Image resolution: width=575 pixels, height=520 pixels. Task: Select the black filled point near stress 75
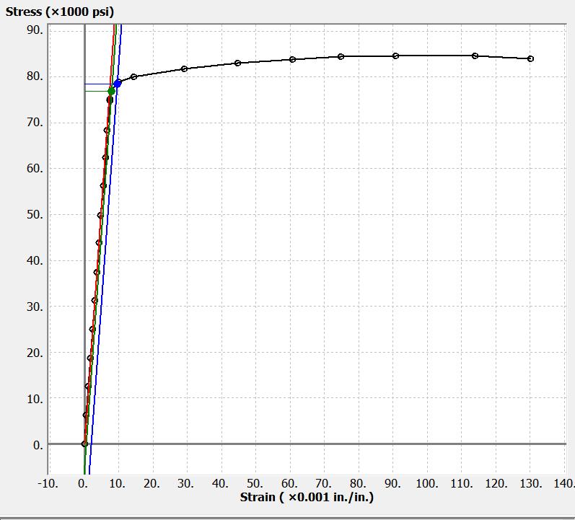tap(110, 100)
